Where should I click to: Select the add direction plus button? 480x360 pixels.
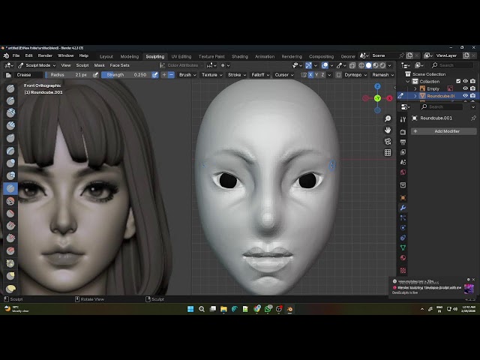[164, 75]
